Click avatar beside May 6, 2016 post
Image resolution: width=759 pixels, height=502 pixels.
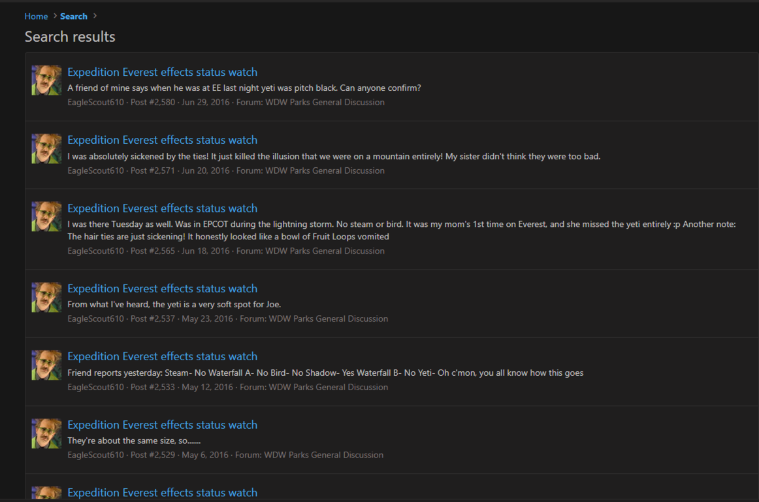[46, 433]
